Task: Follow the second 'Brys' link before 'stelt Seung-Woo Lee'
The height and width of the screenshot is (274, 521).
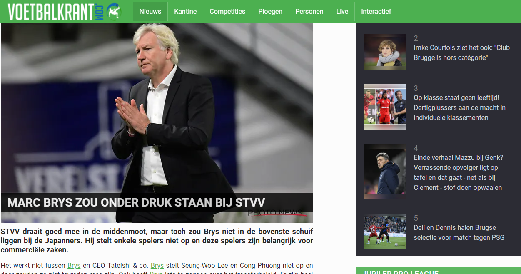Action: click(x=157, y=265)
